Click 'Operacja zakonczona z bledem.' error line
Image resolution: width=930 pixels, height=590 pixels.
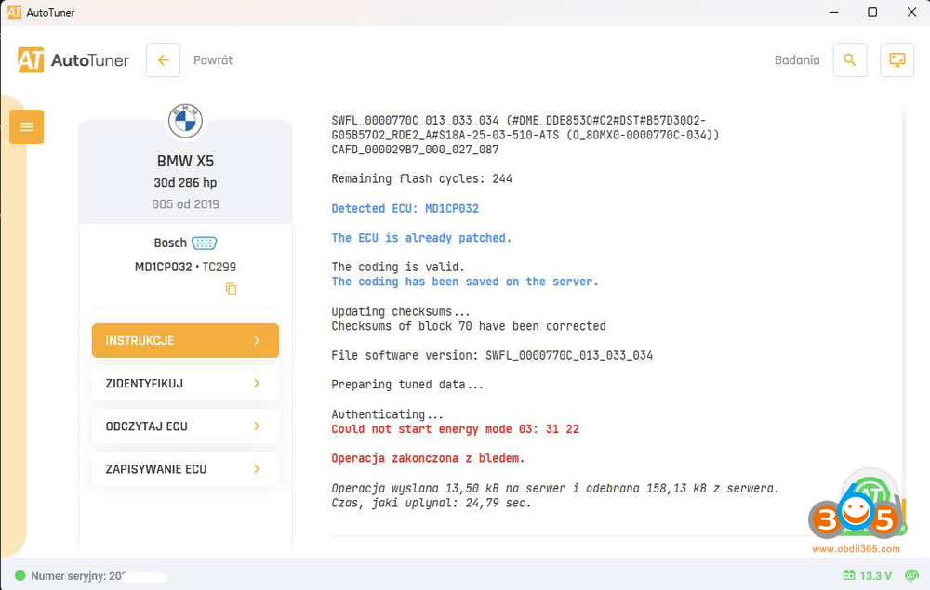[x=428, y=458]
